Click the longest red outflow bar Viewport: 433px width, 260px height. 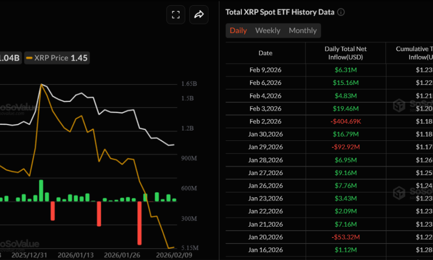click(x=140, y=223)
